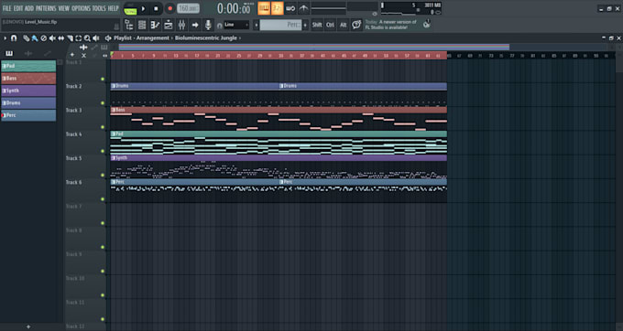Select the Synth pattern in picker
The height and width of the screenshot is (331, 623).
[x=28, y=91]
